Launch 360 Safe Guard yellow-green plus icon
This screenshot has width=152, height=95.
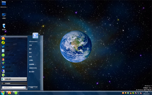click(x=14, y=43)
